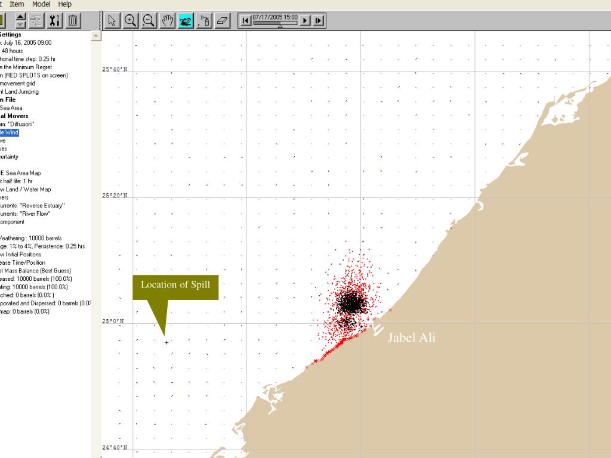Screen dimensions: 611x458
Task: Click the model time slider bar
Action: [x=275, y=23]
